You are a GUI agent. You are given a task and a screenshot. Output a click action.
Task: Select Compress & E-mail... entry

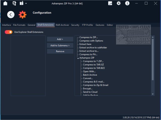point(94,82)
